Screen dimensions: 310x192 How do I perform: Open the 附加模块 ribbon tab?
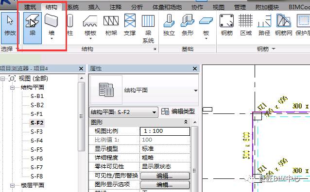tap(267, 7)
